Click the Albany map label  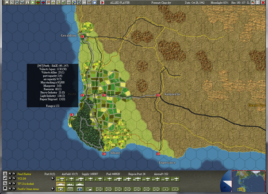115,153
